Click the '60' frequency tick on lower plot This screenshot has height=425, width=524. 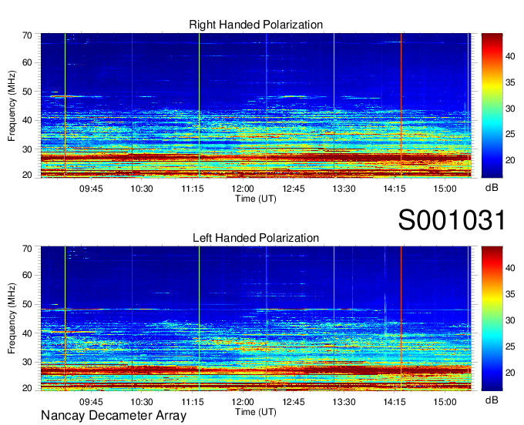click(x=27, y=275)
